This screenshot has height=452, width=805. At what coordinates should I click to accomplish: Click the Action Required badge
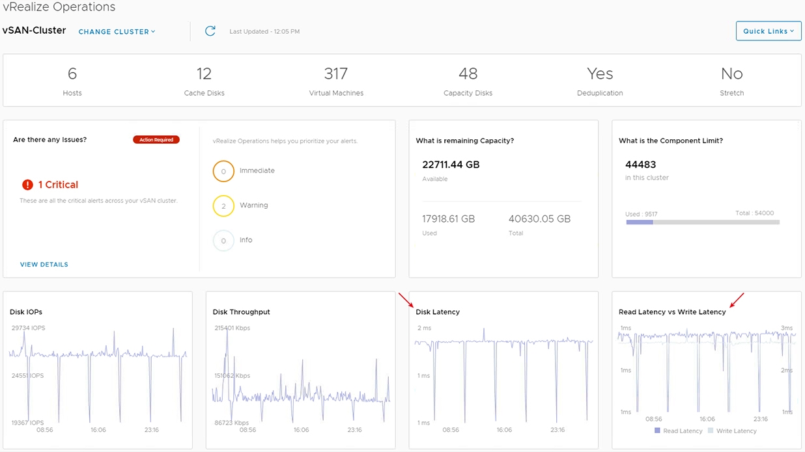(x=156, y=140)
